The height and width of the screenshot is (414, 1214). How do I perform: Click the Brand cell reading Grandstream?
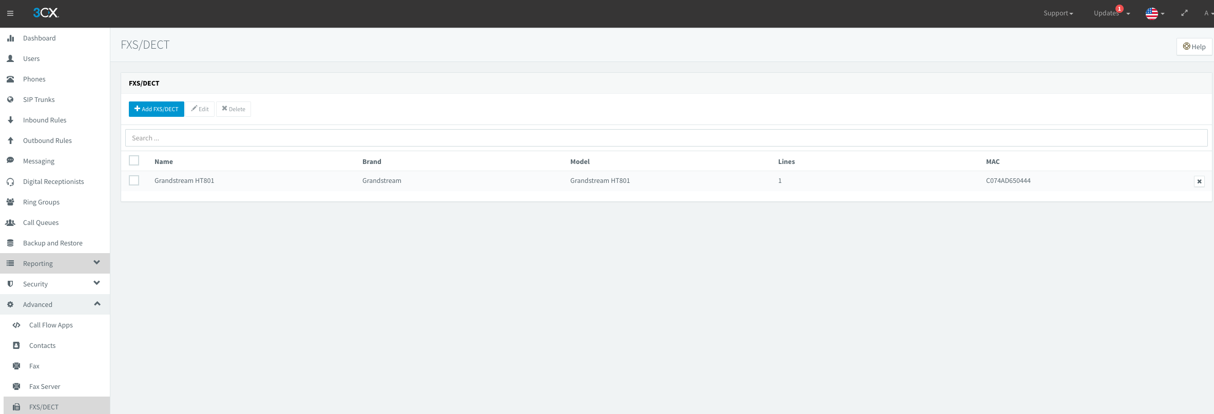click(x=382, y=180)
